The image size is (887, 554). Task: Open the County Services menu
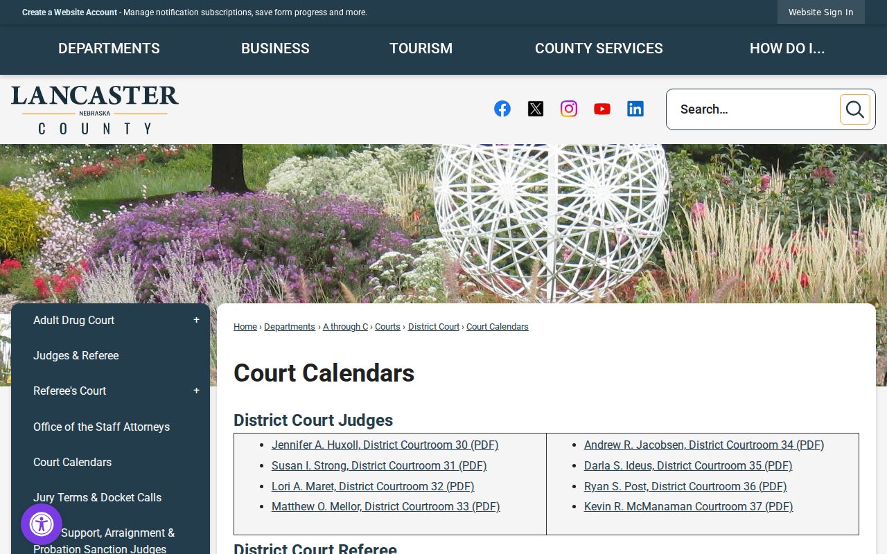(x=599, y=48)
